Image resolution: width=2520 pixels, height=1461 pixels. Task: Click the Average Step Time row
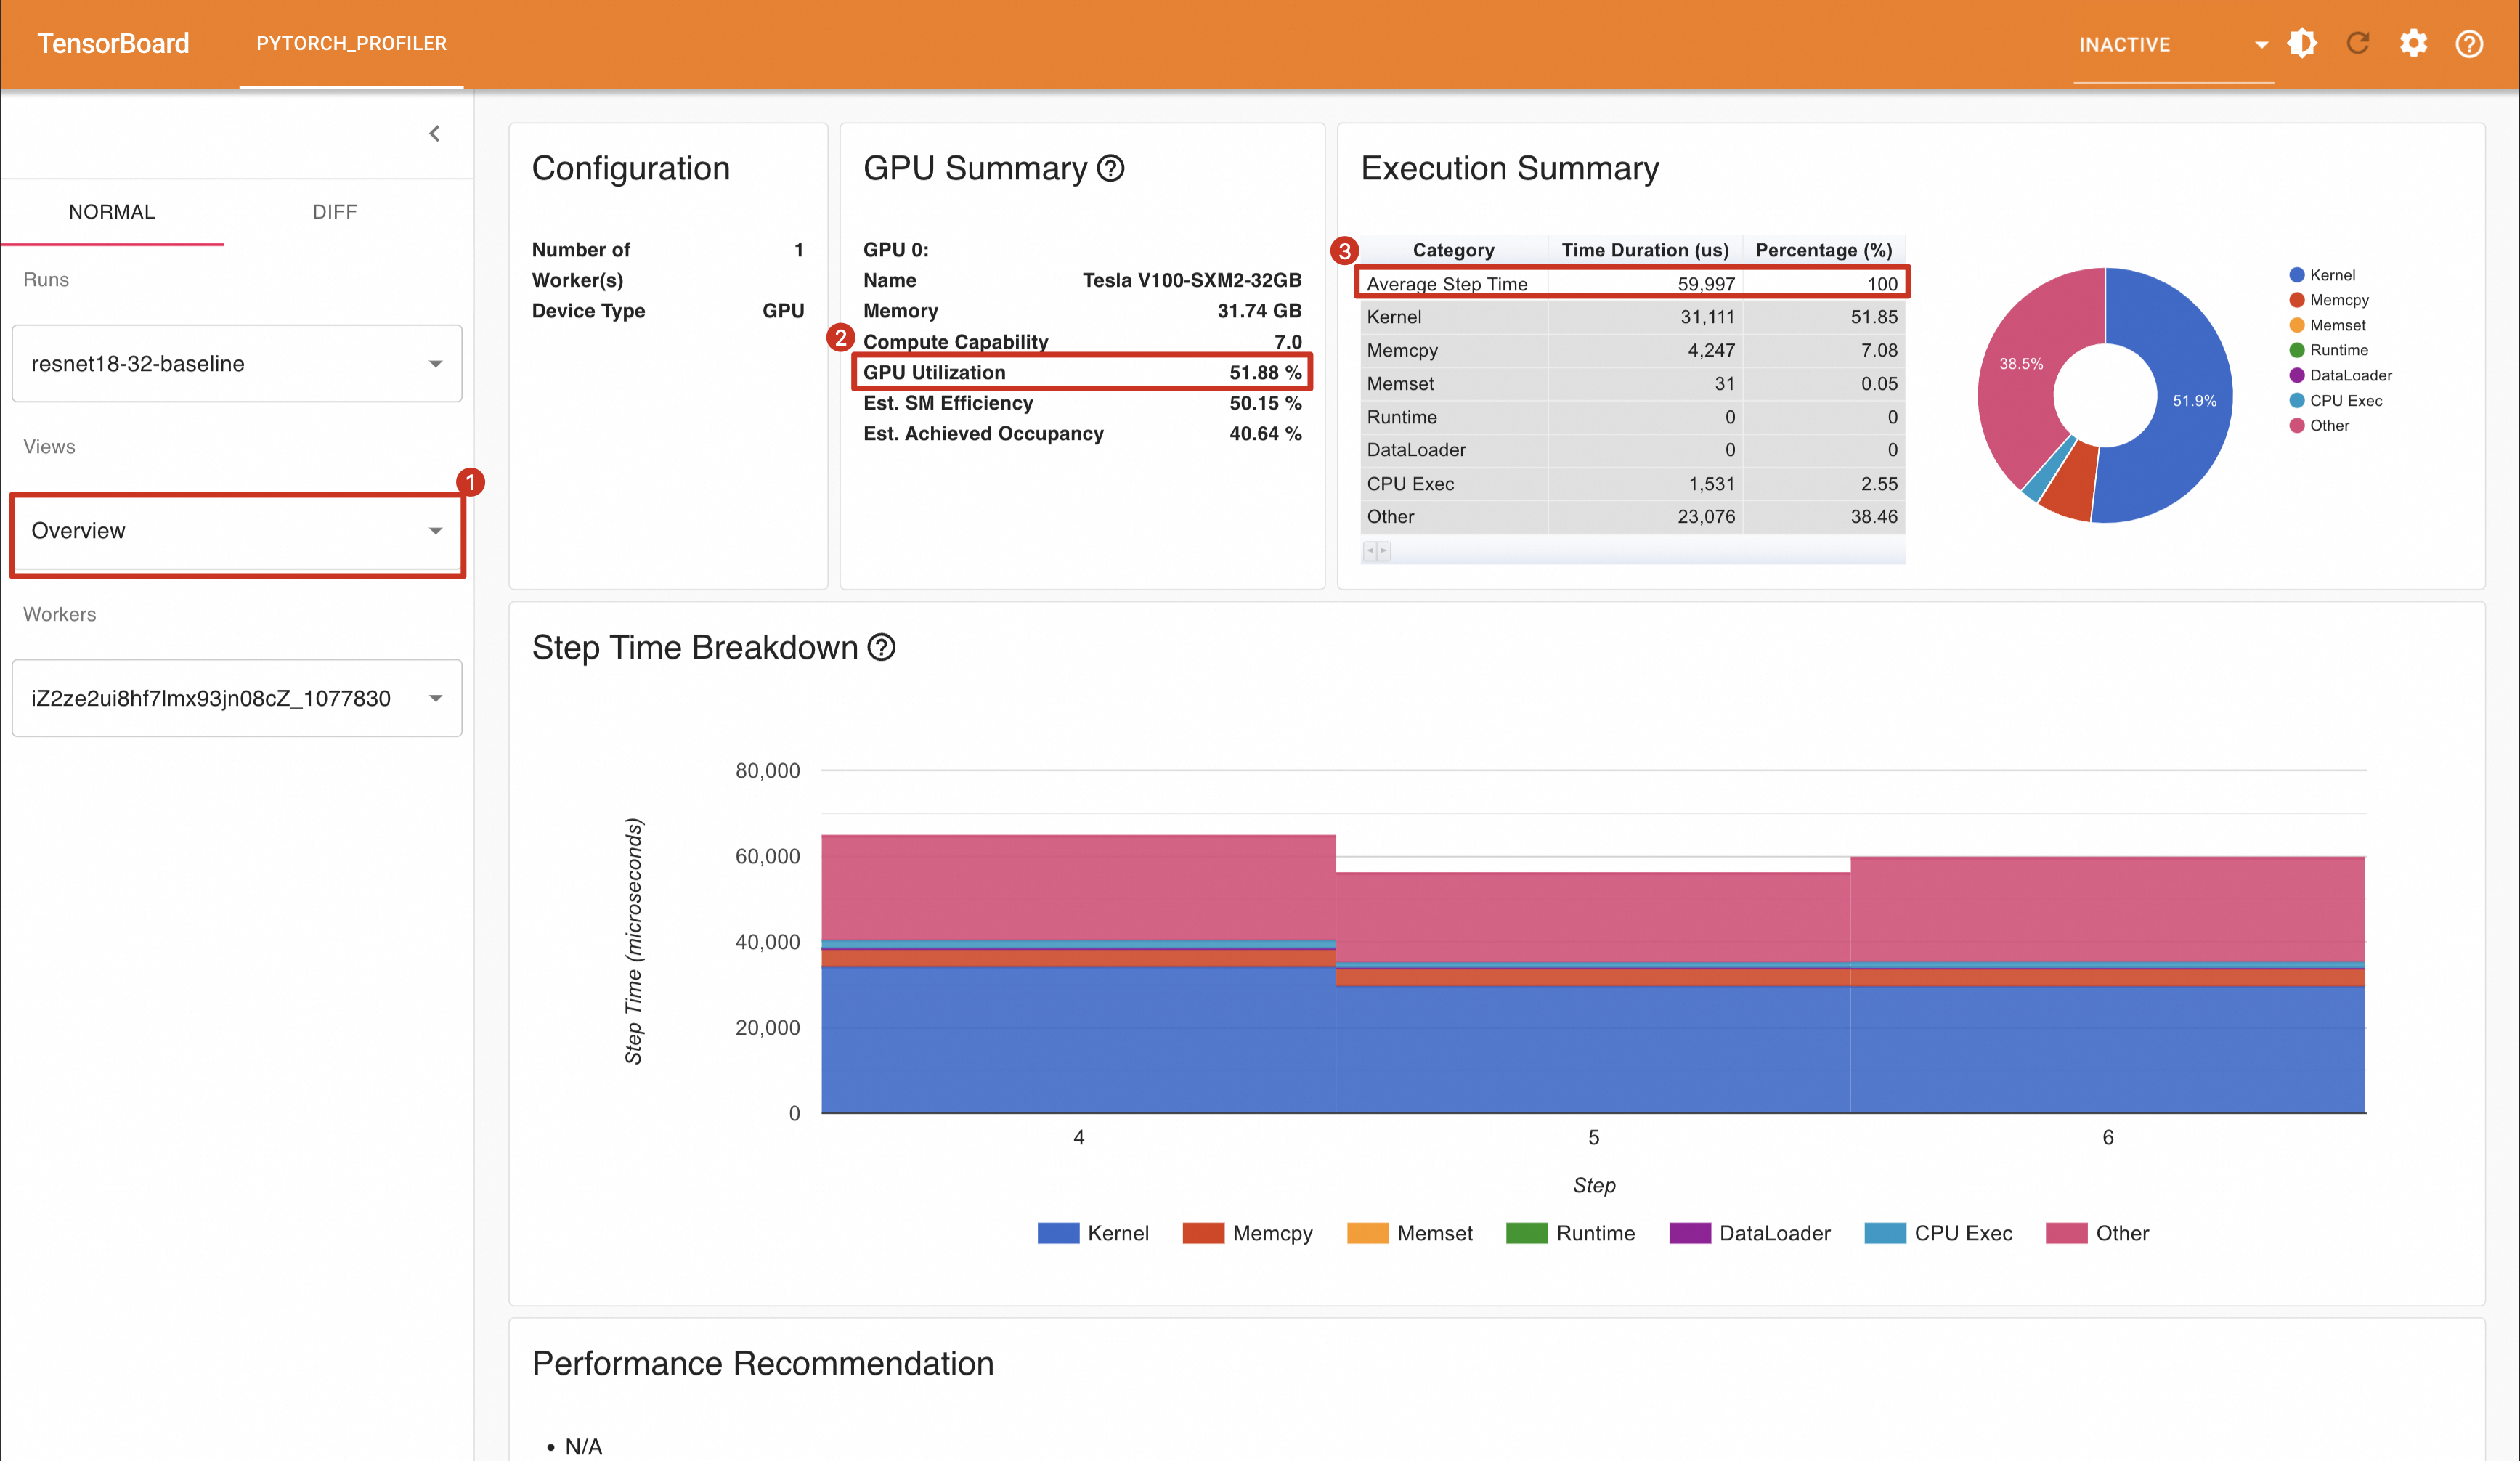pos(1632,284)
